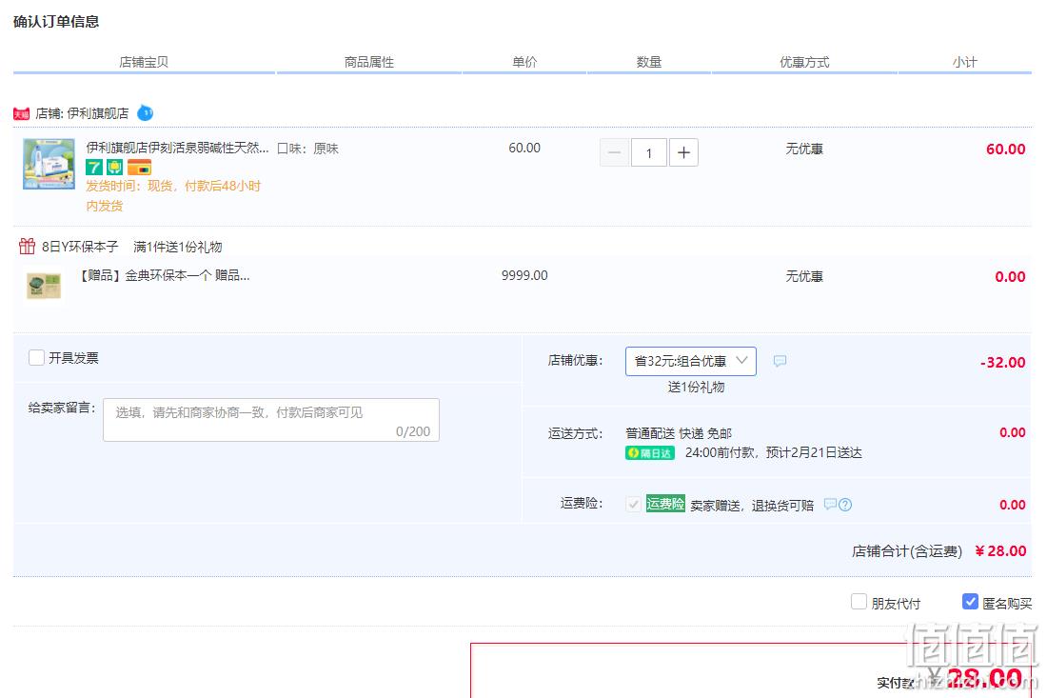
Task: Click the comment icon beside shop discount dropdown
Action: [x=780, y=361]
